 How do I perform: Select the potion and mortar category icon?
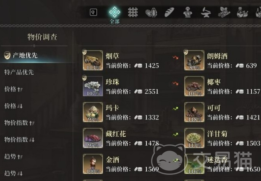pos(243,12)
